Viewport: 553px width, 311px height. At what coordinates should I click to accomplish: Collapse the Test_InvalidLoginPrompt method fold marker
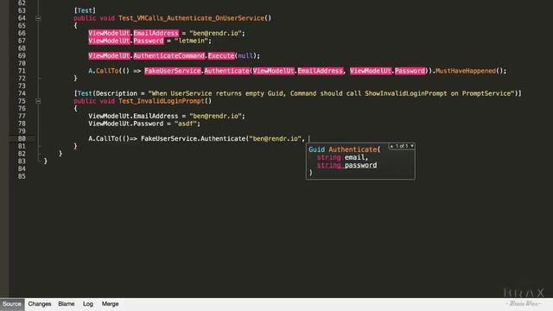coord(38,101)
